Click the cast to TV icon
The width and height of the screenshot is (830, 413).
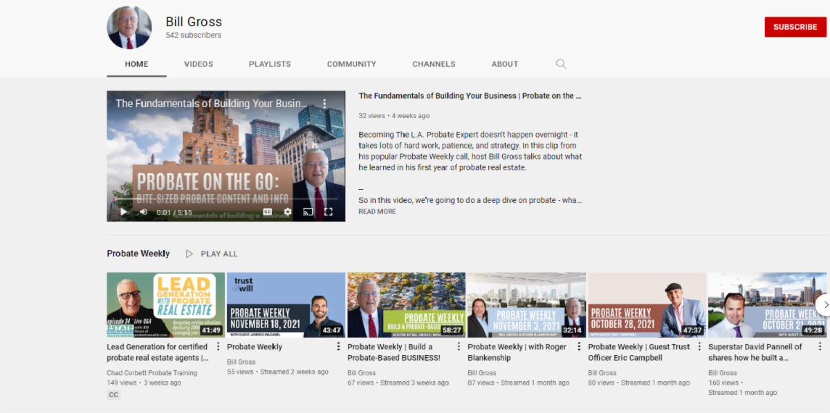click(x=308, y=212)
